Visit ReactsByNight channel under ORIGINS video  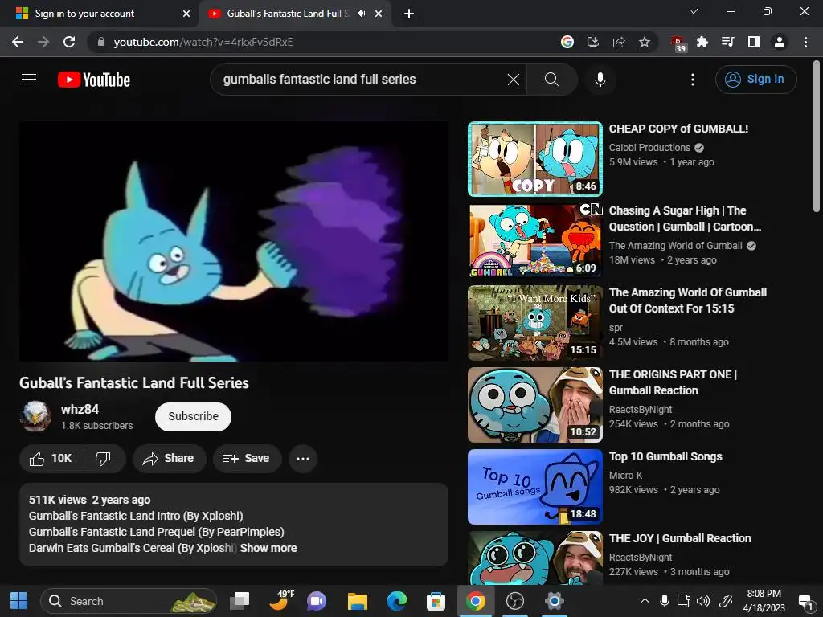tap(641, 409)
